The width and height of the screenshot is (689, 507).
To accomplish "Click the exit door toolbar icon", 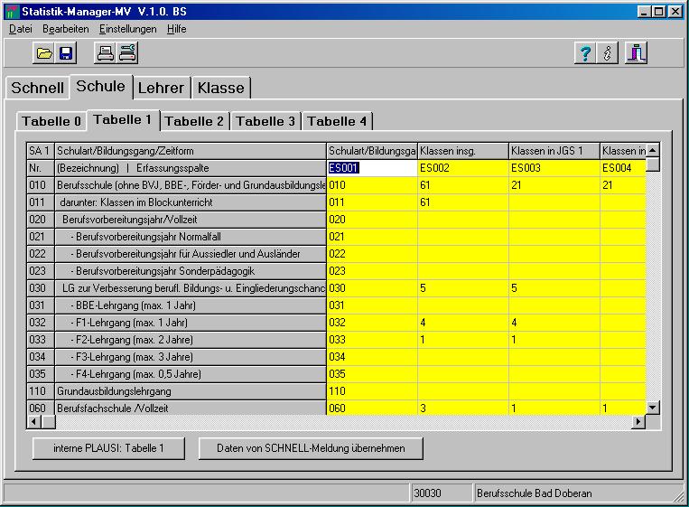I will click(638, 53).
